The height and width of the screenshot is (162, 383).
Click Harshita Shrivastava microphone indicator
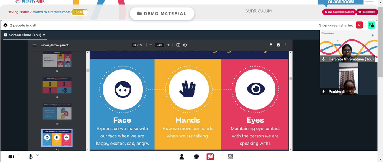point(324,59)
